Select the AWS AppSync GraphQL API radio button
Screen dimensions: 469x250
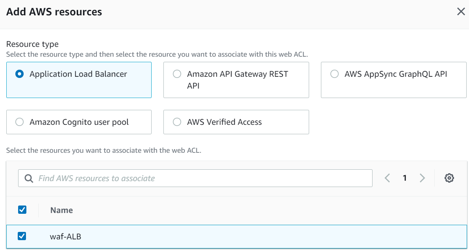[334, 74]
